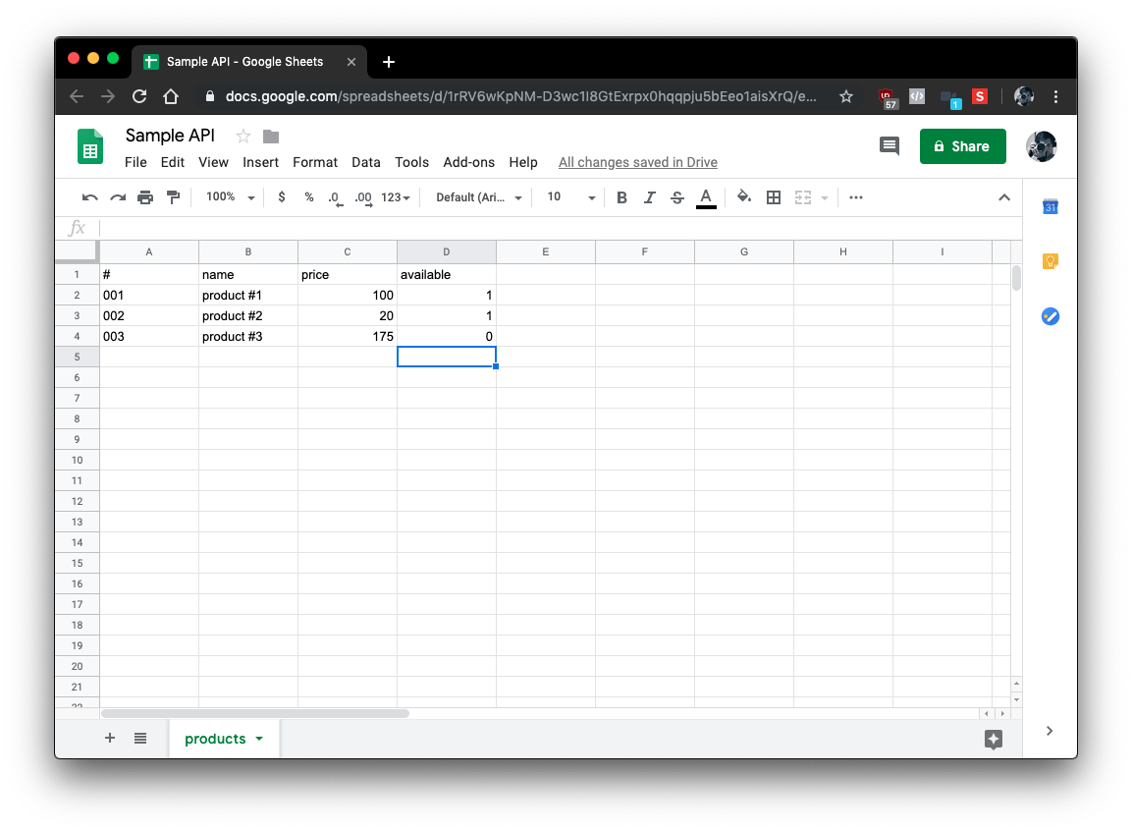Move document using the folder icon
The image size is (1132, 831).
[271, 137]
